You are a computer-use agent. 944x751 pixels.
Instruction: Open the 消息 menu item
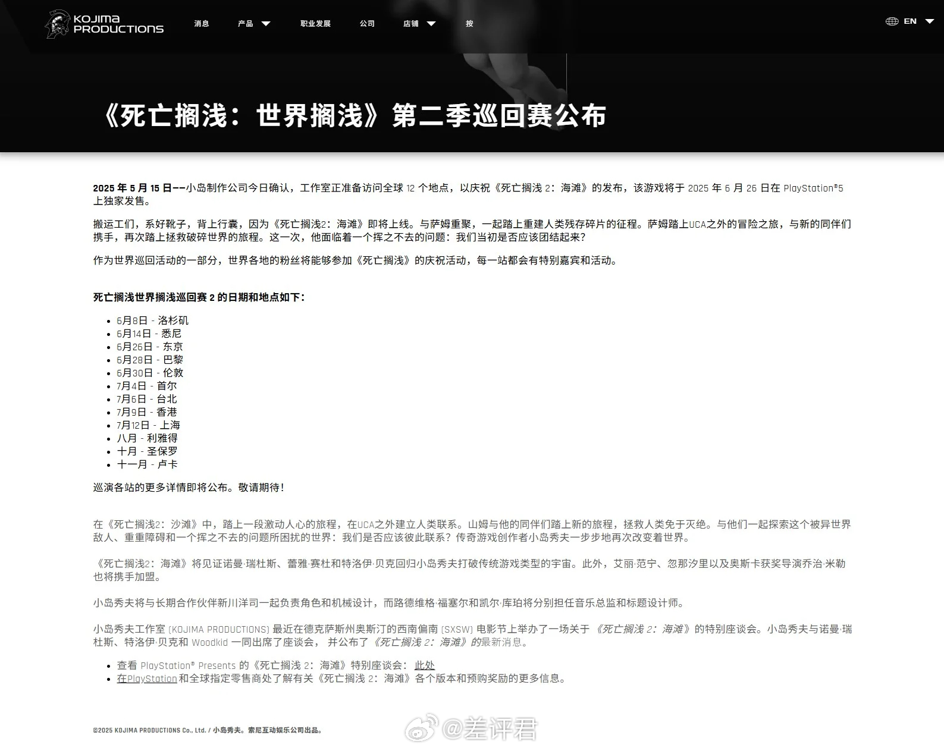202,24
